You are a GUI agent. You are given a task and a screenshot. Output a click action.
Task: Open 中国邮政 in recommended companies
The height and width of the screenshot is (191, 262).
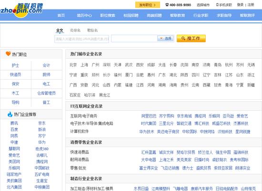[x=42, y=168]
